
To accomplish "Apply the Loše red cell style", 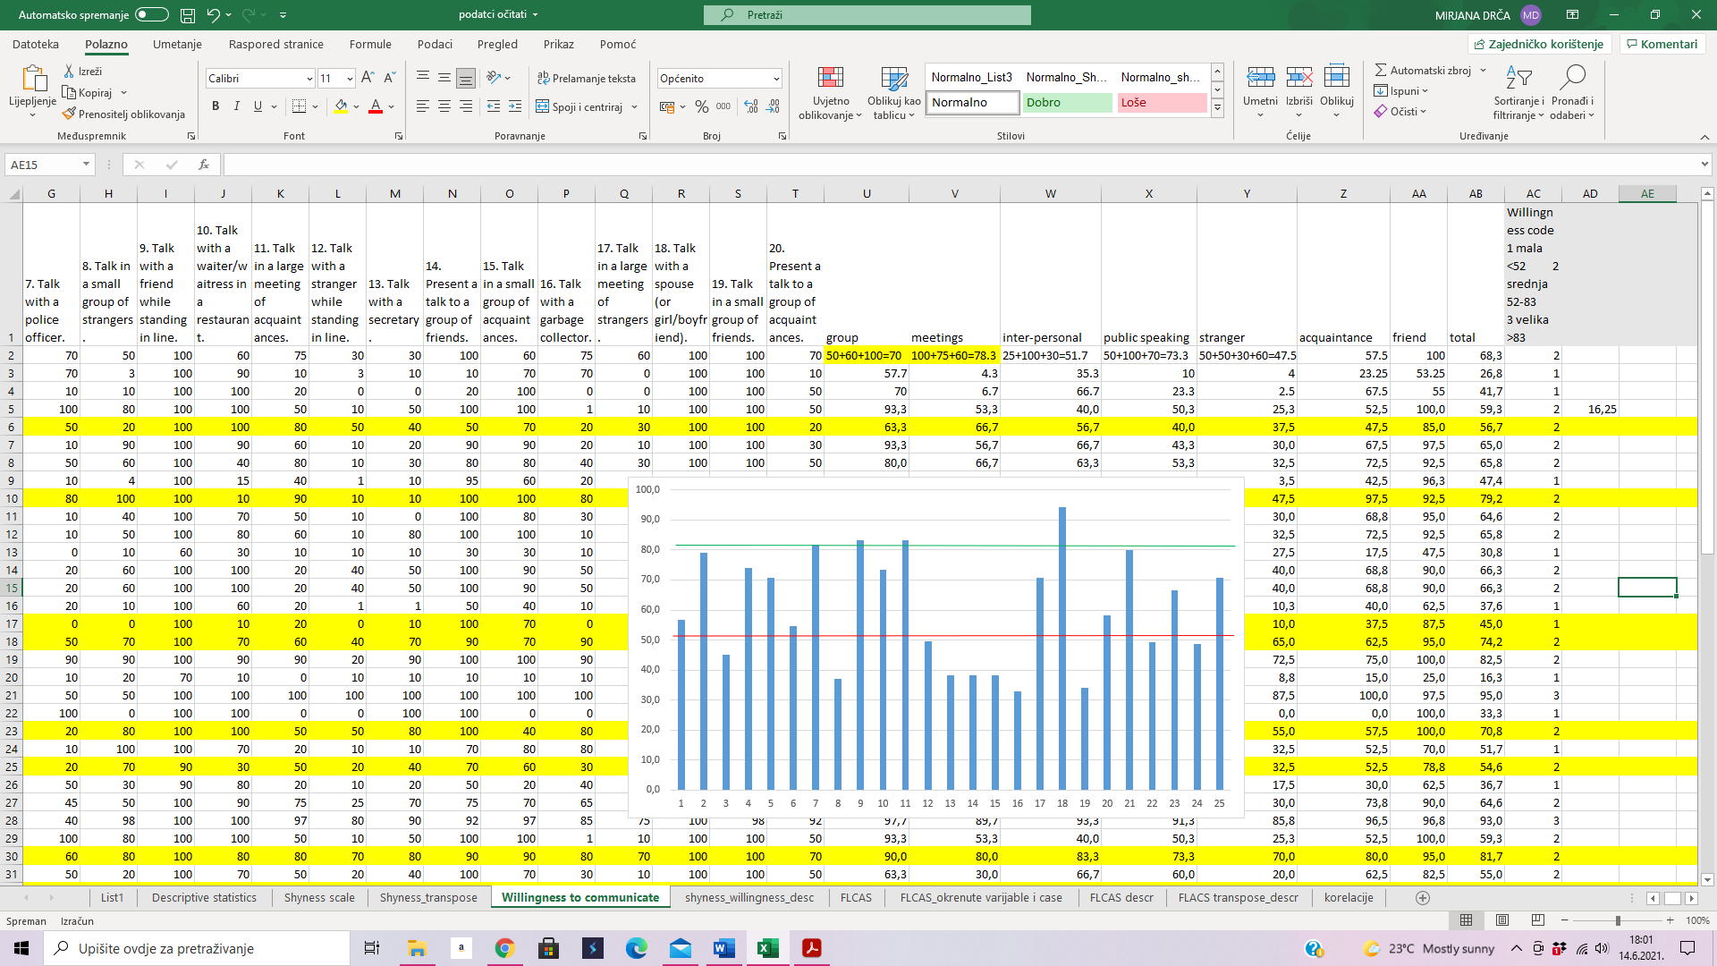I will click(1162, 102).
